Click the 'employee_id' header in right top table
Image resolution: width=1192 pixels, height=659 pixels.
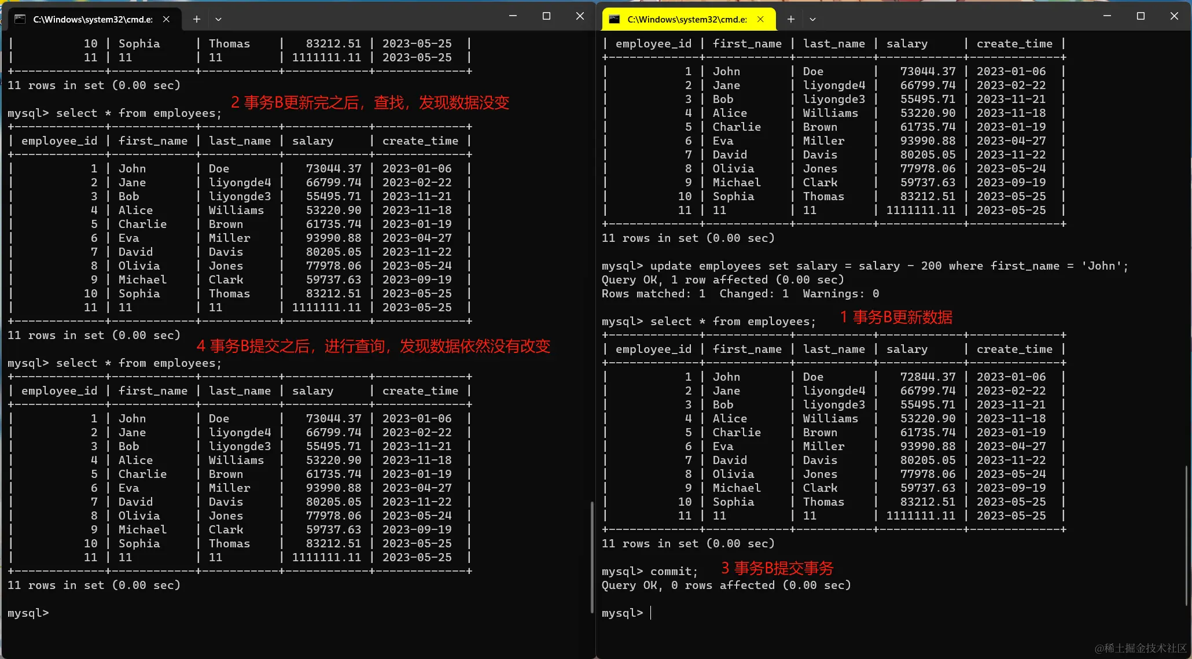click(653, 43)
